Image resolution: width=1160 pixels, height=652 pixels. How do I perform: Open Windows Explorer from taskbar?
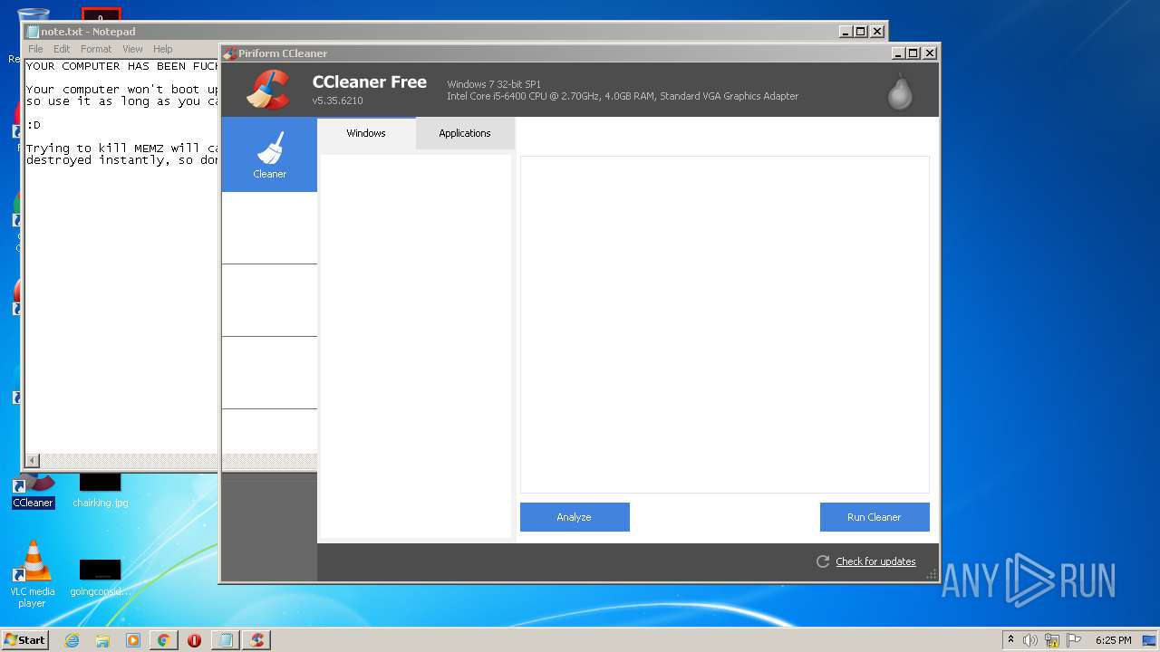point(102,640)
